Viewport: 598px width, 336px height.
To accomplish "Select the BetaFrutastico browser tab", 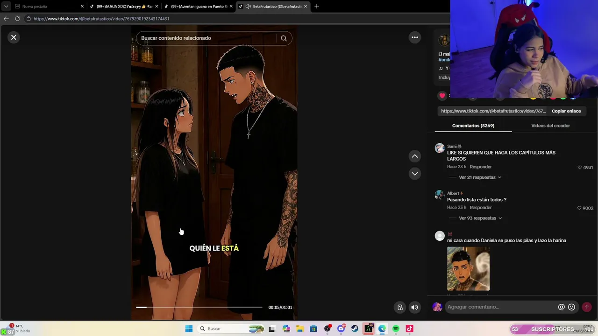I will pyautogui.click(x=272, y=7).
